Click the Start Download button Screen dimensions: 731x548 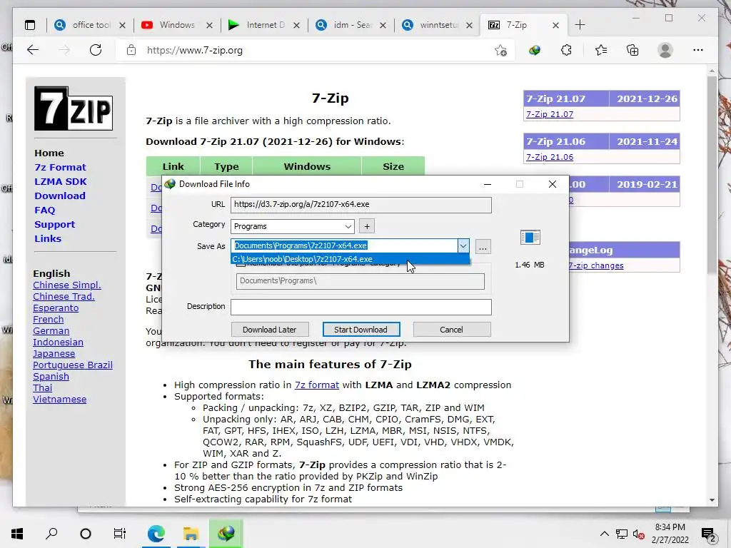pyautogui.click(x=361, y=330)
